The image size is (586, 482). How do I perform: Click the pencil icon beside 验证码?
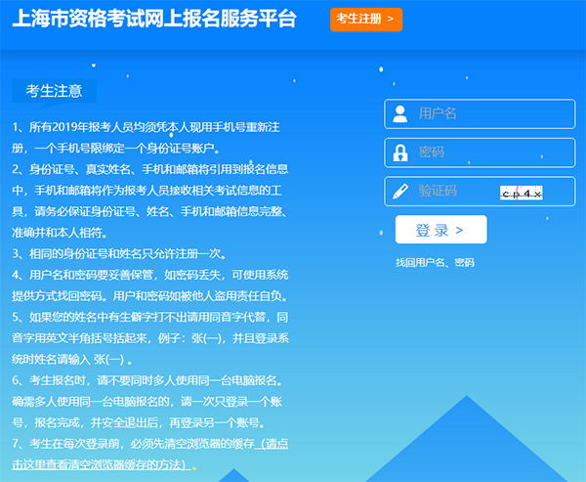pyautogui.click(x=400, y=193)
